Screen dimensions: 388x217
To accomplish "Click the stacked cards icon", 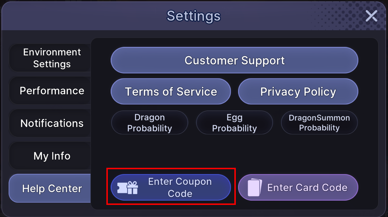I will 255,188.
